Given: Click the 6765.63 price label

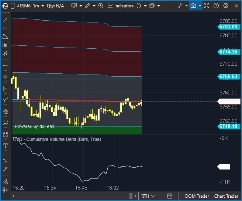Looking at the screenshot, I should (229, 76).
